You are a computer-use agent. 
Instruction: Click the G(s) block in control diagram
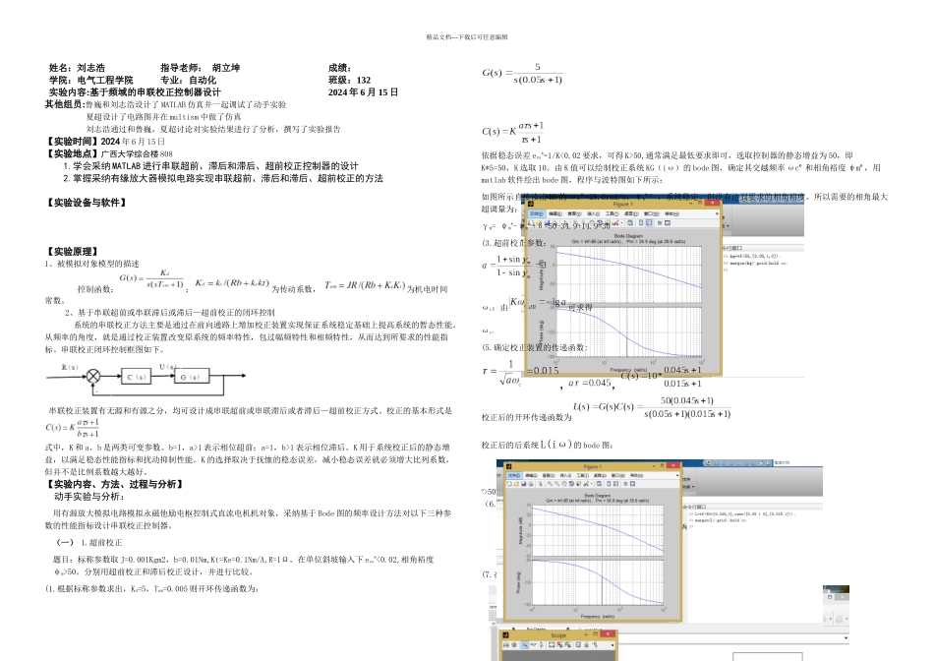pyautogui.click(x=191, y=376)
